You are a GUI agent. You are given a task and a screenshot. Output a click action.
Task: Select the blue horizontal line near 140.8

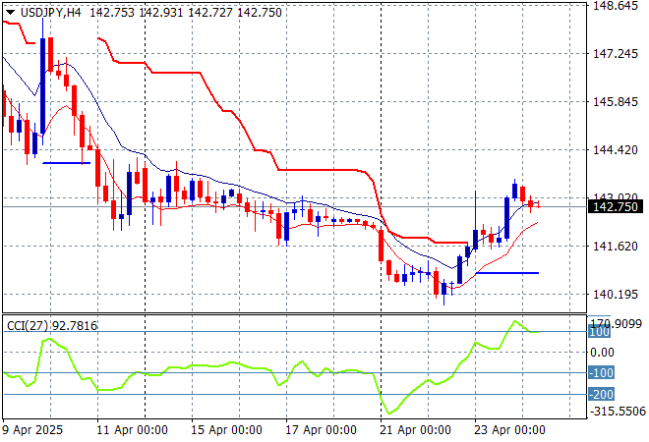point(507,273)
